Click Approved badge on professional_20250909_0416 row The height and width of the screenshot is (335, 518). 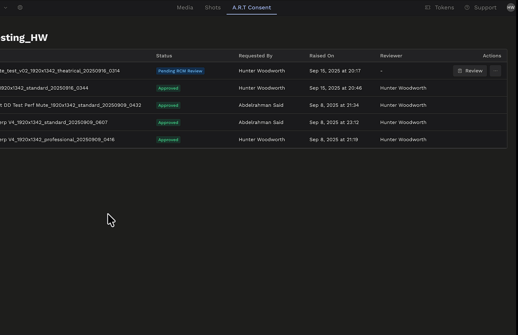point(168,140)
